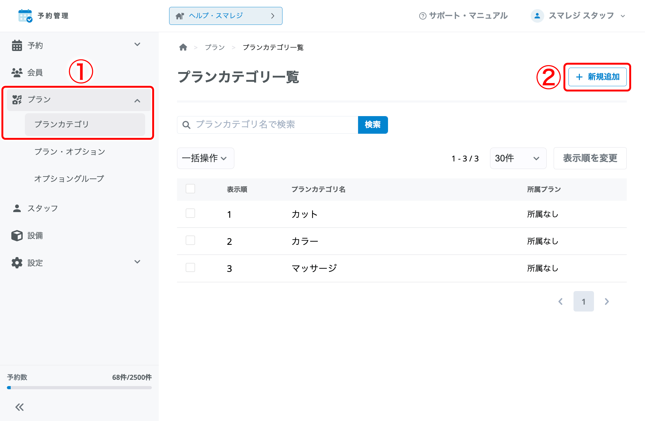
Task: Expand the 予約 menu chevron
Action: [x=137, y=44]
